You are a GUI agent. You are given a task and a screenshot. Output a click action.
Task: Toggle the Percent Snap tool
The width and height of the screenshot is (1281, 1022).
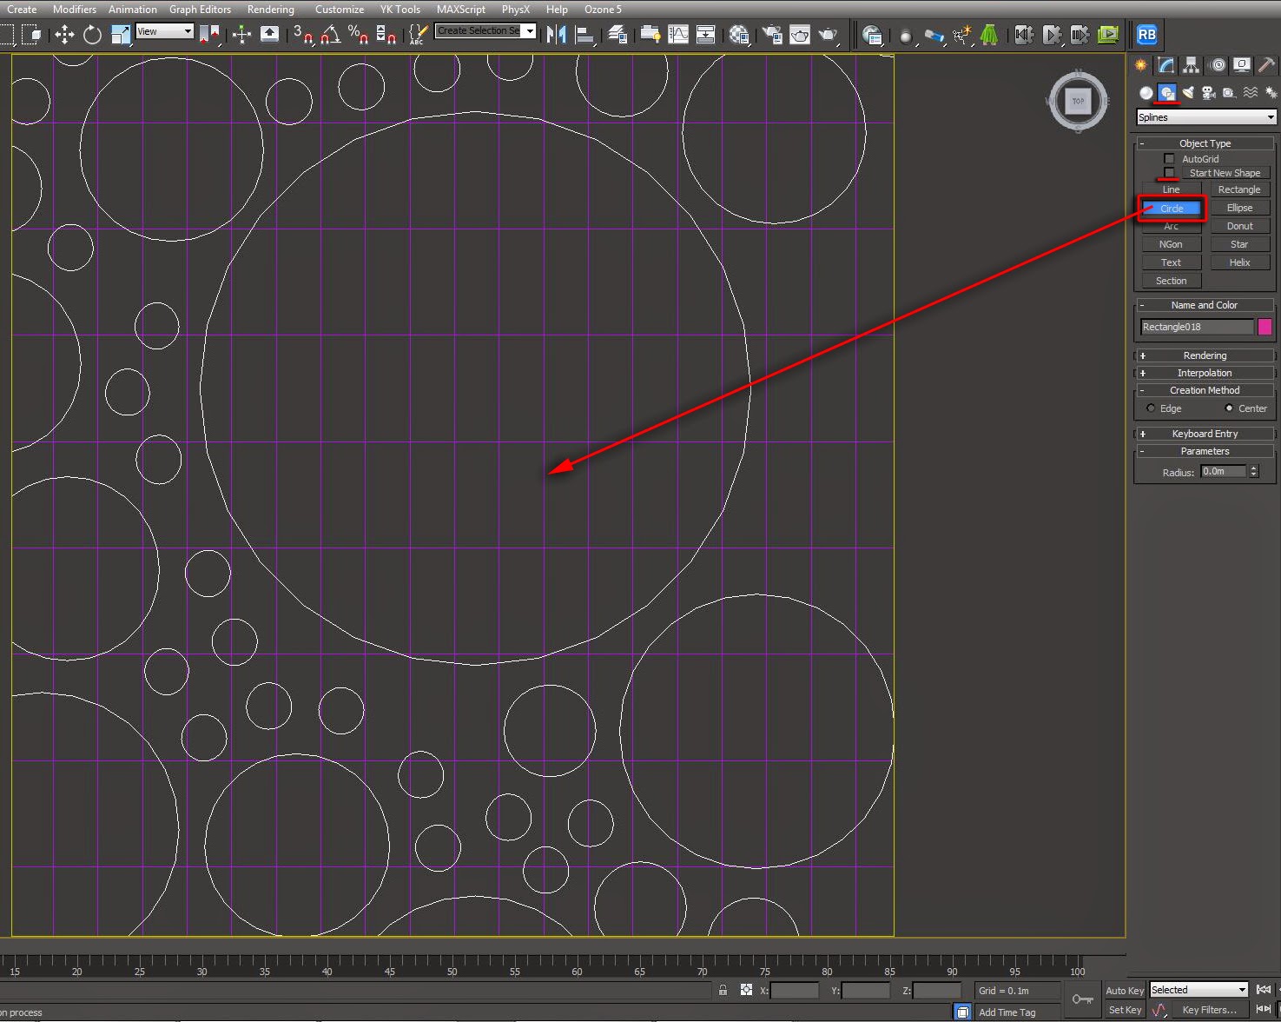pos(358,35)
